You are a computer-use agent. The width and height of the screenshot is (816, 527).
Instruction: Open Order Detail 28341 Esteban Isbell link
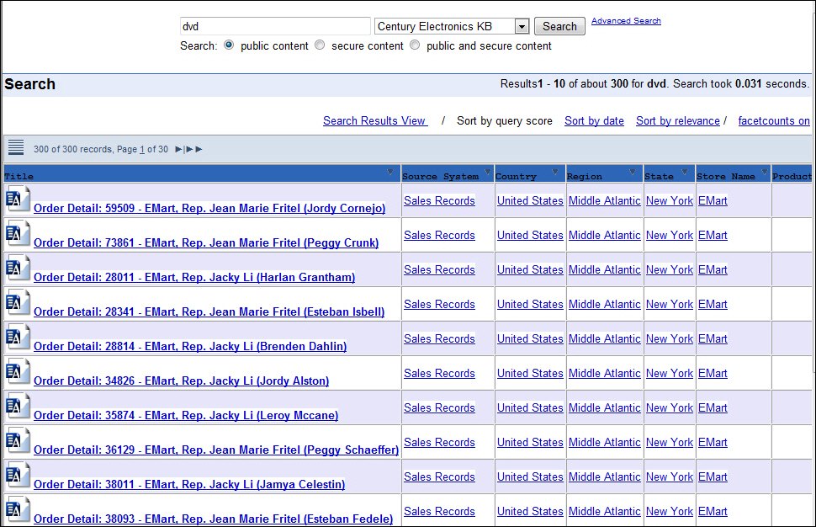tap(209, 311)
